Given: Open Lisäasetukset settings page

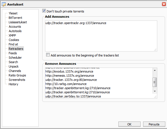Looking at the screenshot, I should click(x=18, y=22).
